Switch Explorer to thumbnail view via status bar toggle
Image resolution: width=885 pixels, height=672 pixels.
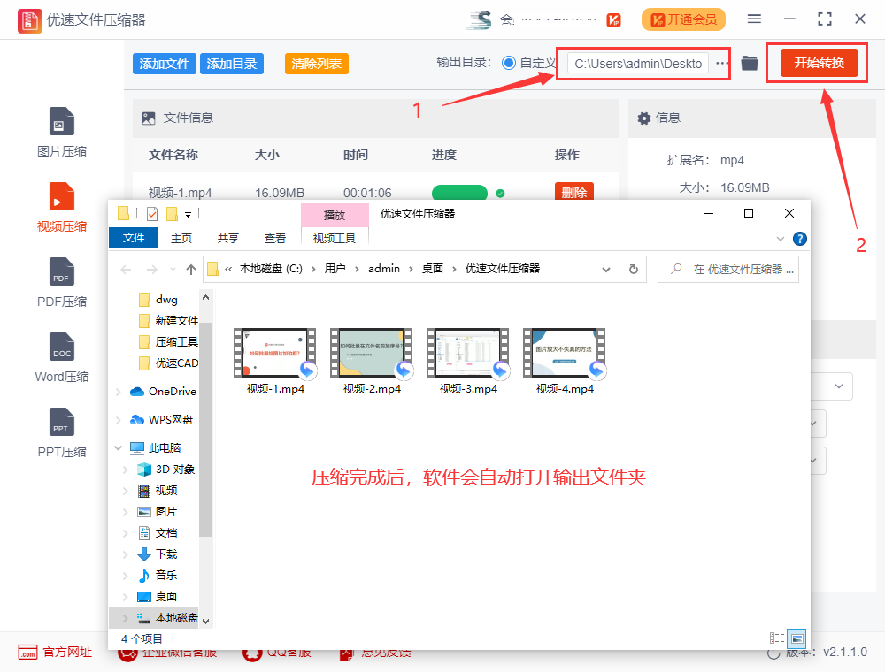pos(796,638)
